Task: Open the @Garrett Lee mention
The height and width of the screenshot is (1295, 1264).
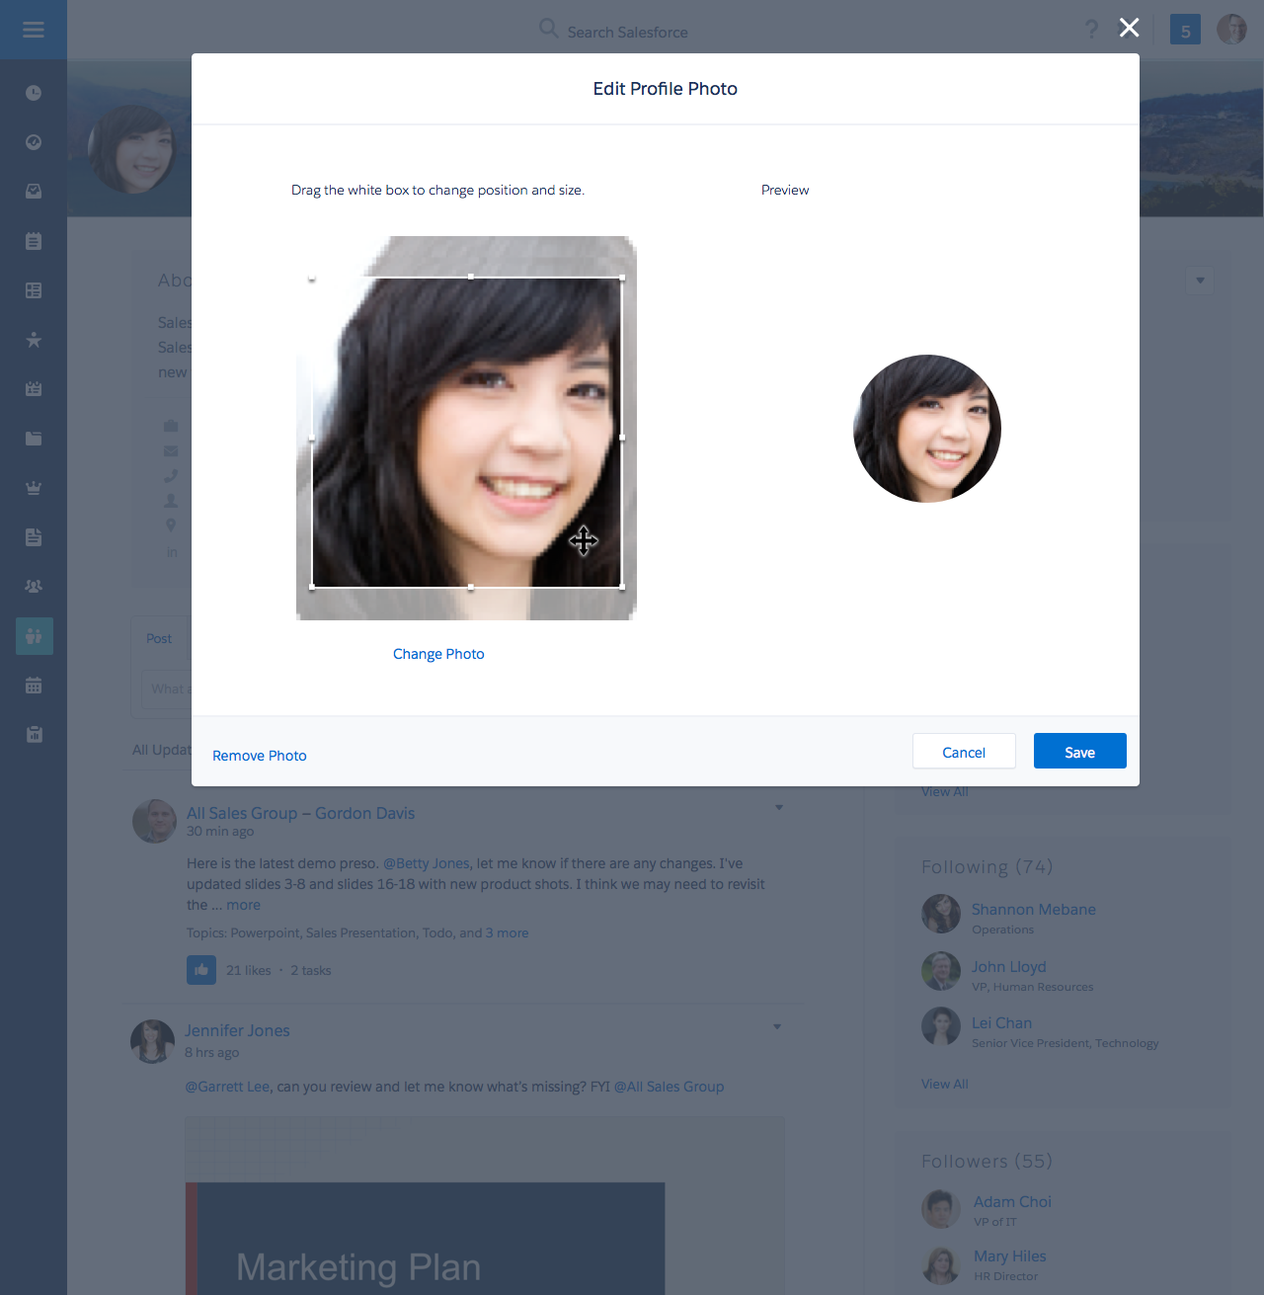Action: click(x=227, y=1087)
